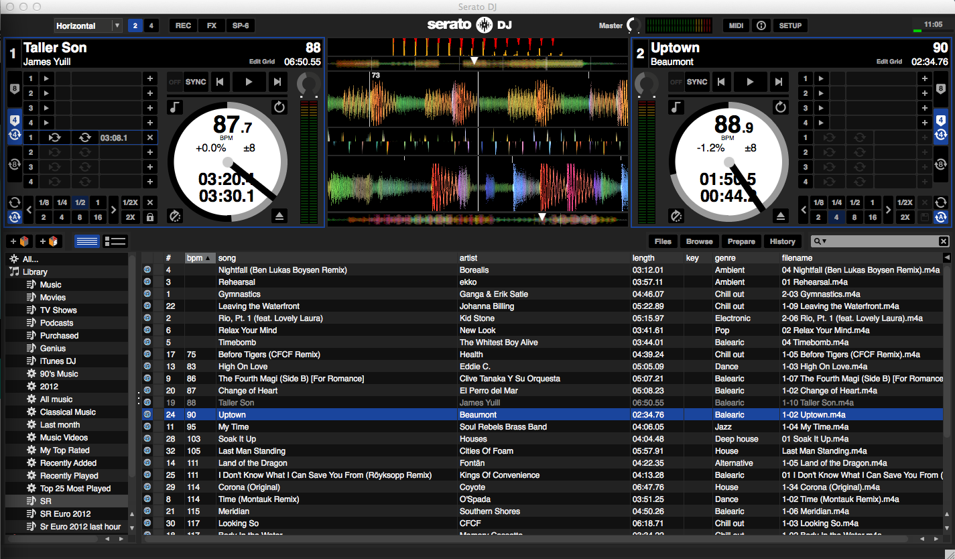
Task: Click Edit Grid on deck 1
Action: point(262,62)
